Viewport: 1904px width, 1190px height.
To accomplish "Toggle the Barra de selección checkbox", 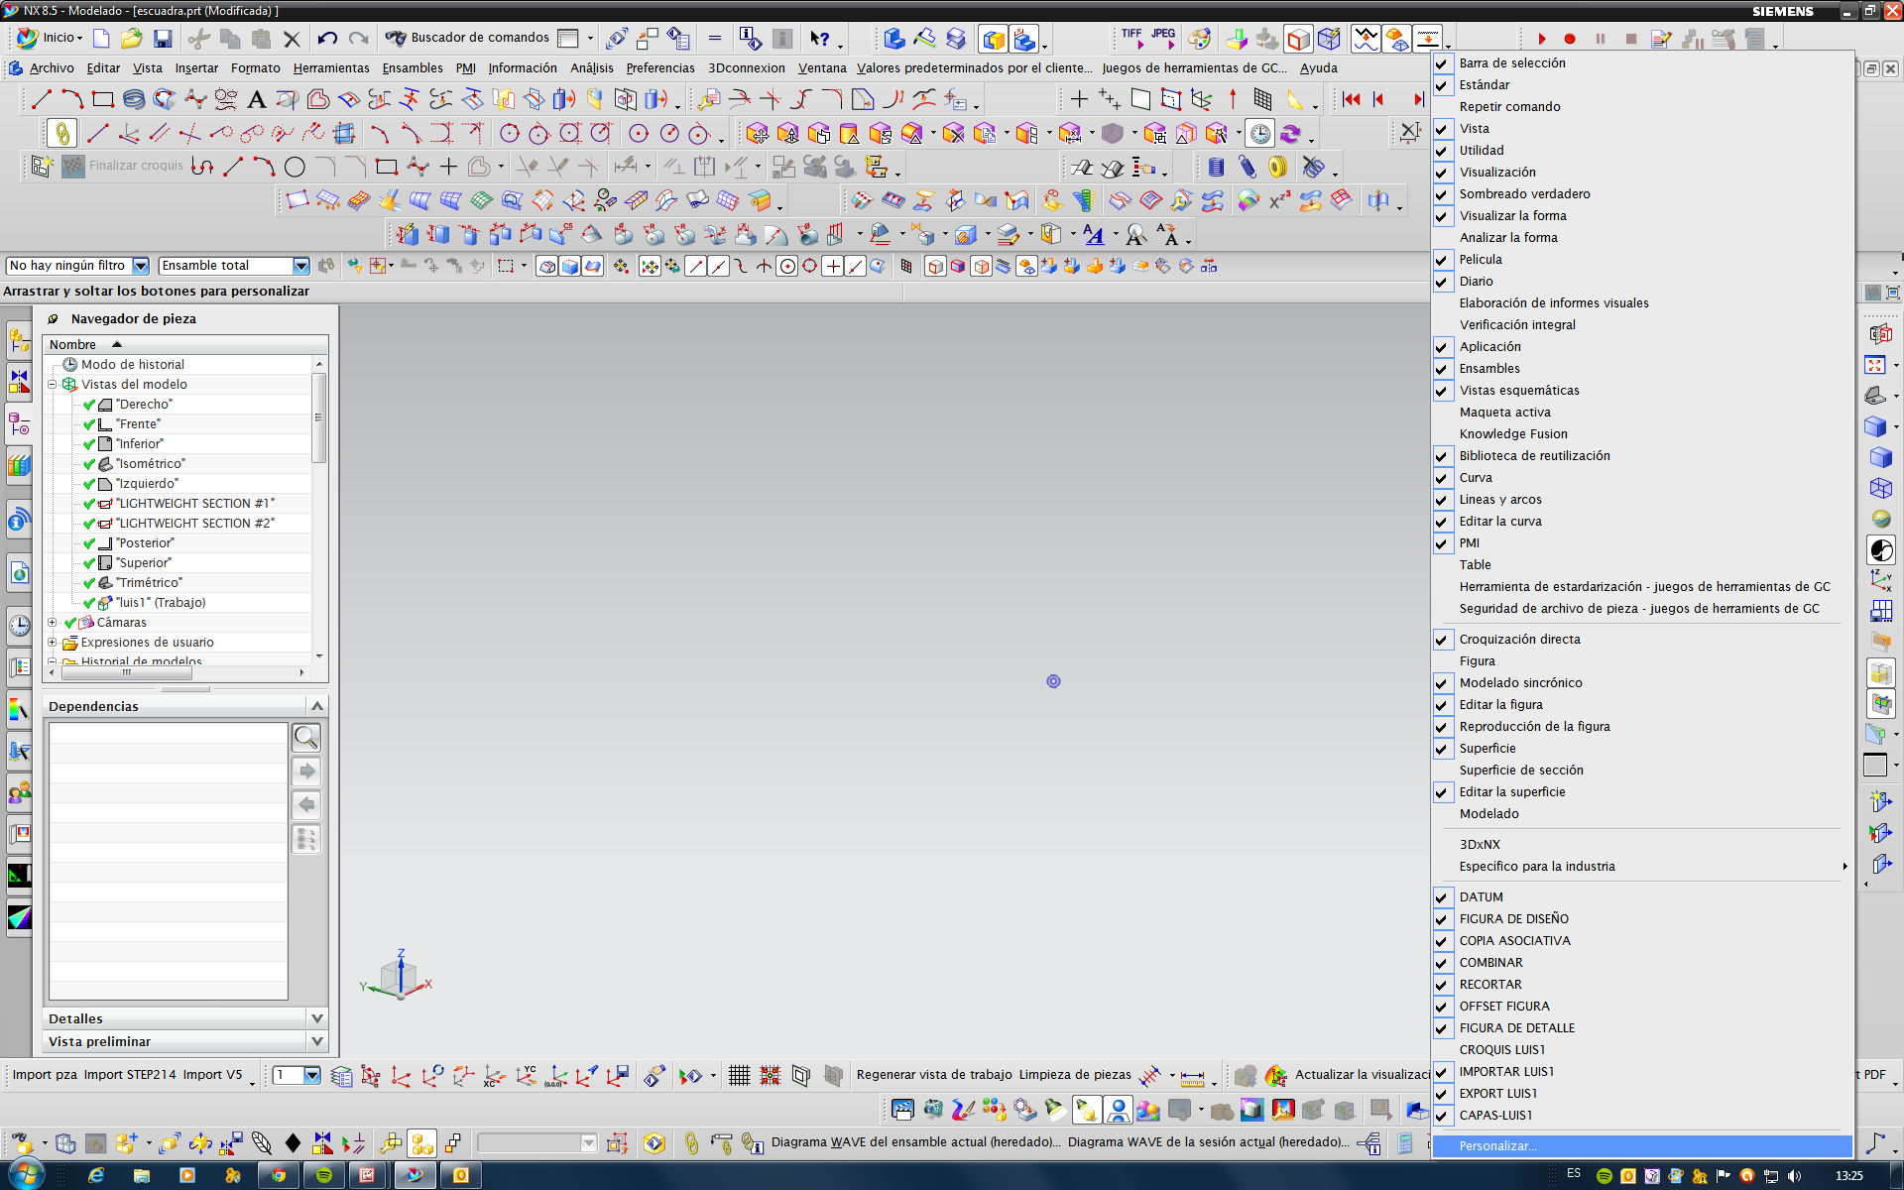I will click(1442, 63).
